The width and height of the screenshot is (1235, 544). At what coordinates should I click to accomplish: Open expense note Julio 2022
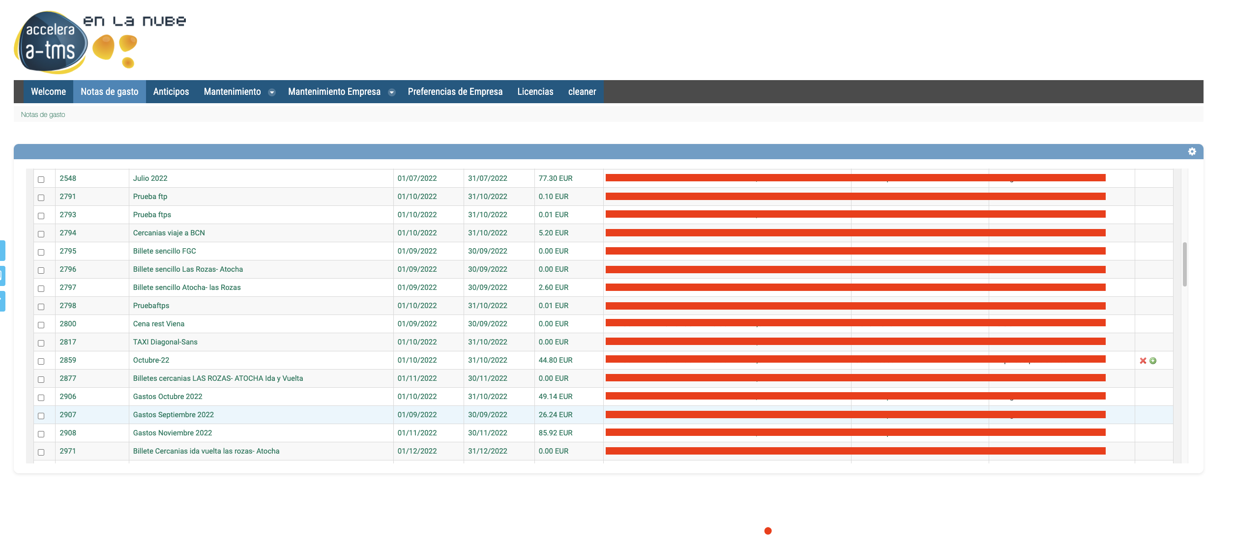(150, 178)
